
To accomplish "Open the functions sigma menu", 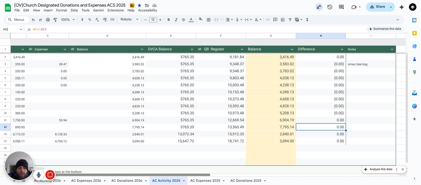I will point(307,20).
